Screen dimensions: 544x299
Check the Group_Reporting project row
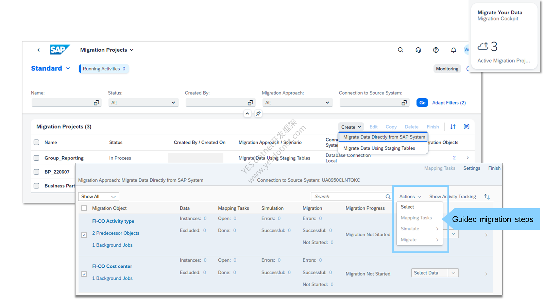tap(36, 158)
